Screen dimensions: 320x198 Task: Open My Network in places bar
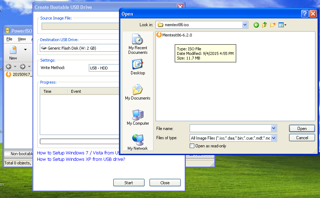(138, 142)
